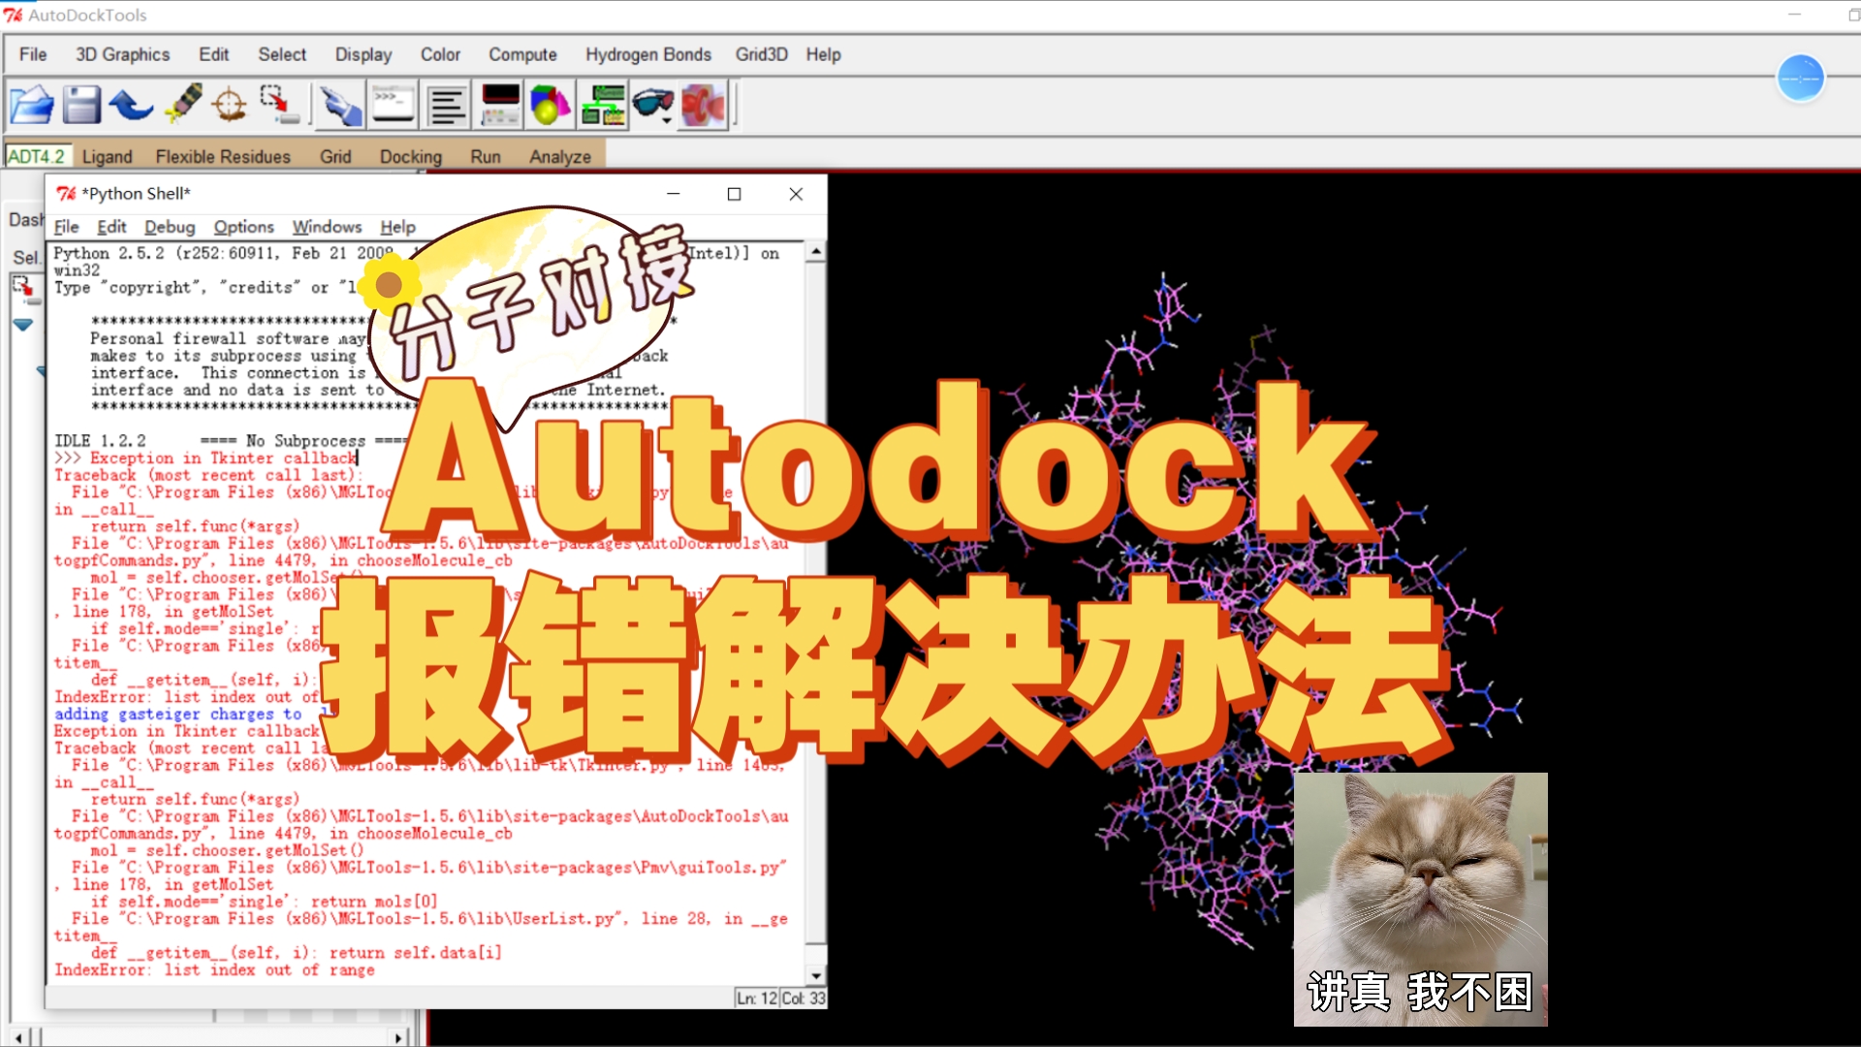This screenshot has width=1861, height=1047.
Task: Toggle the green network tree icon
Action: coord(602,105)
